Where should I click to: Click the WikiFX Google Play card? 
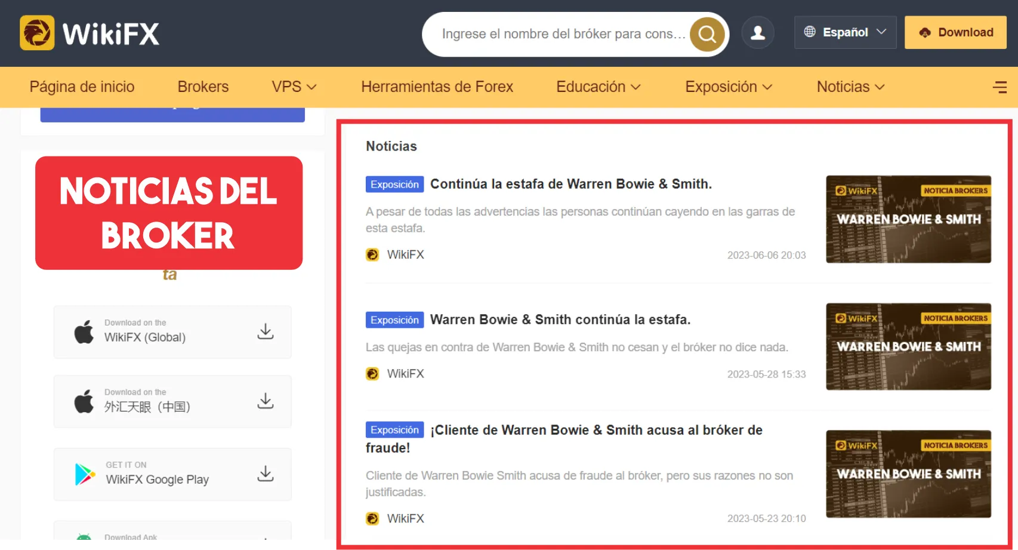coord(172,474)
